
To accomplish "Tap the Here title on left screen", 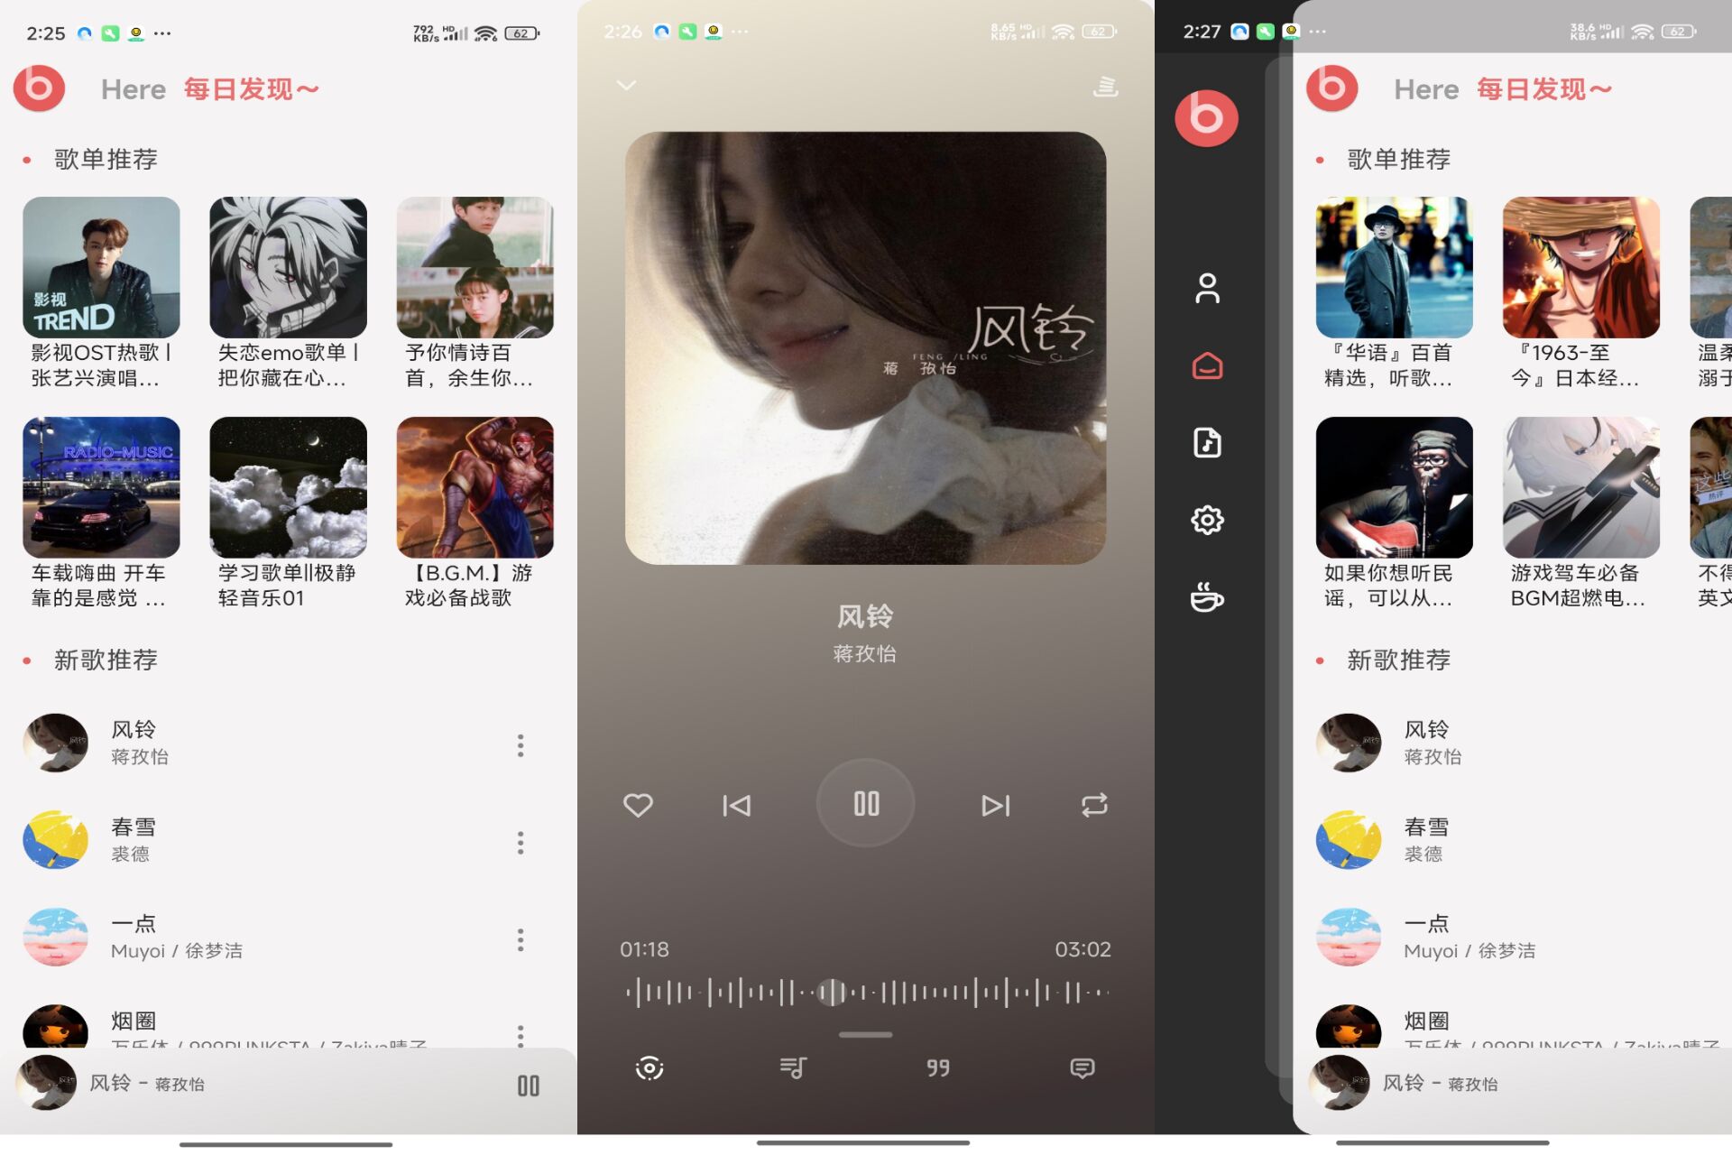I will (134, 89).
